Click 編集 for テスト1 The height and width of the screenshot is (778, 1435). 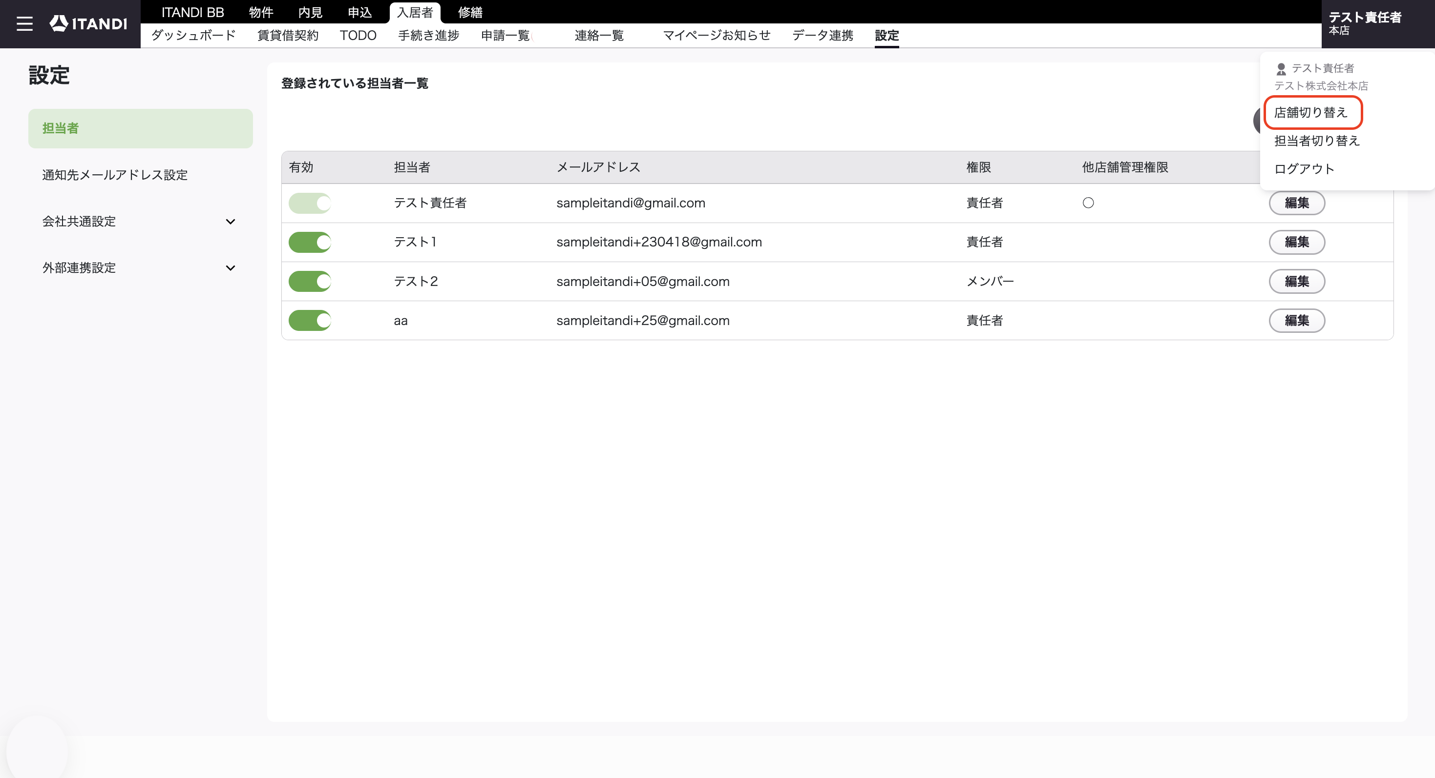click(1297, 242)
